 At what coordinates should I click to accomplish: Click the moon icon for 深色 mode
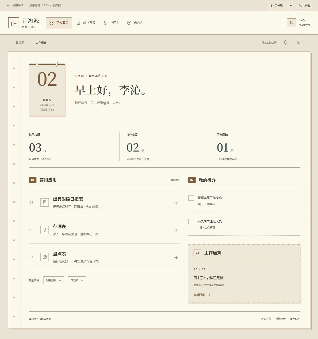click(301, 5)
